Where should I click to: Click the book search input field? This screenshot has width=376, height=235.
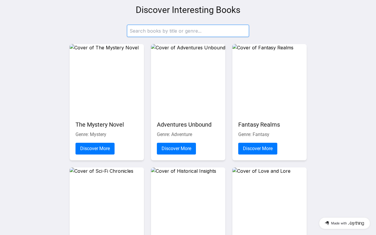tap(188, 31)
